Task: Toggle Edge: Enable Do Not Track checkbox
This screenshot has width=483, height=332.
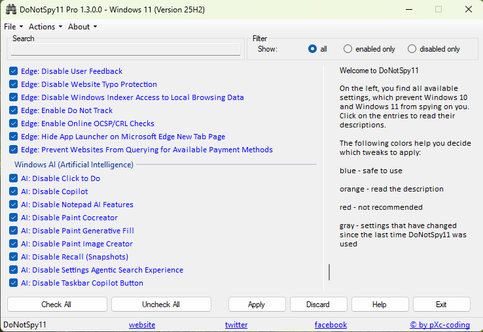Action: point(13,110)
